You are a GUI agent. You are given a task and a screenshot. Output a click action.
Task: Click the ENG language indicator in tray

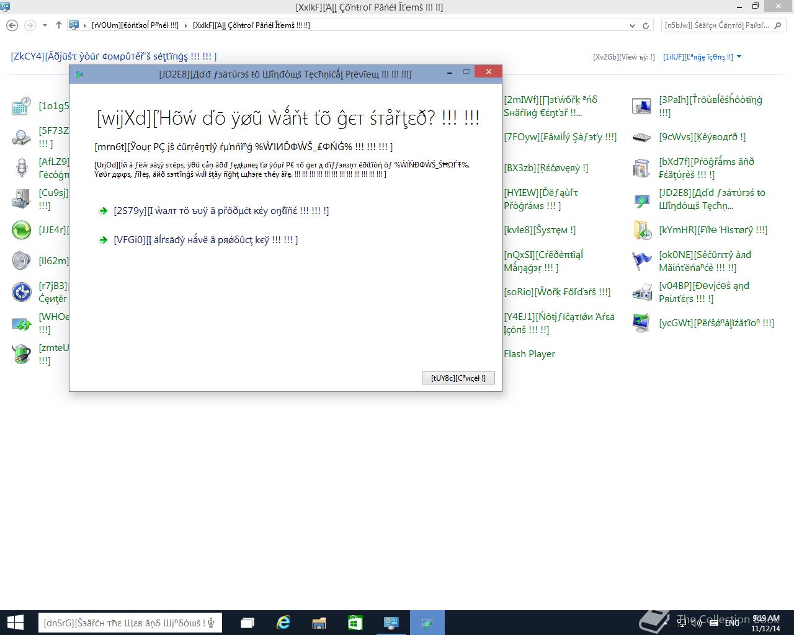pos(732,623)
